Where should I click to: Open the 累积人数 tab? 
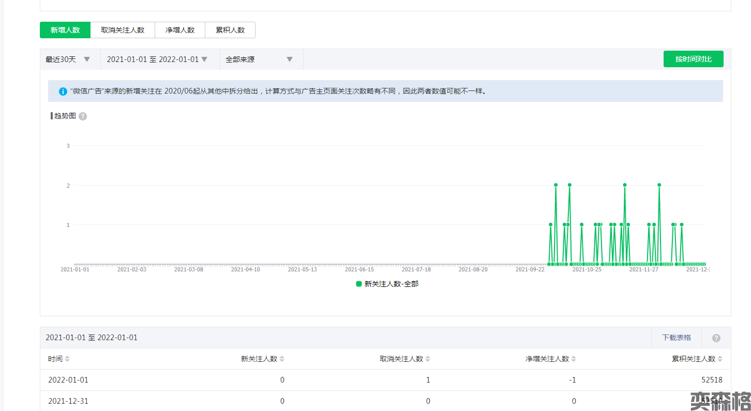[x=230, y=30]
